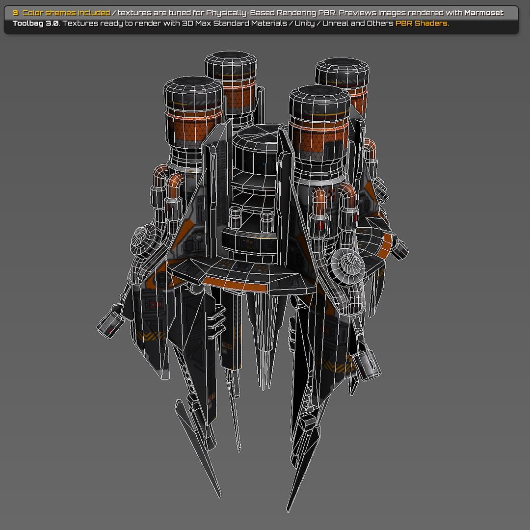The width and height of the screenshot is (530, 530).
Task: Click the "PBR Shaders." orange text
Action: tap(422, 24)
